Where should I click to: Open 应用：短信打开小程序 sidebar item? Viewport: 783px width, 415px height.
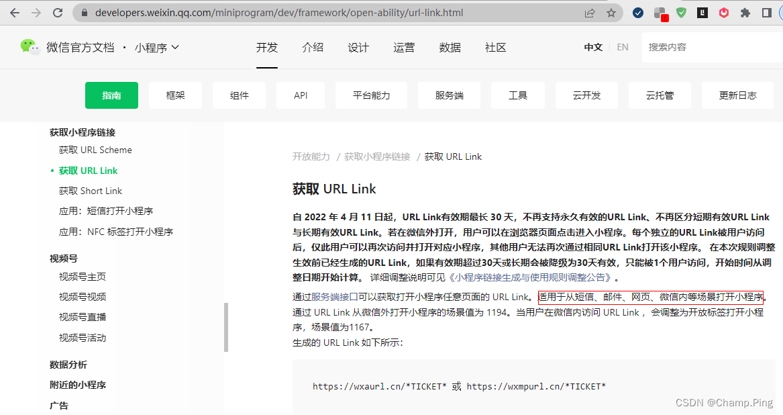pos(106,211)
